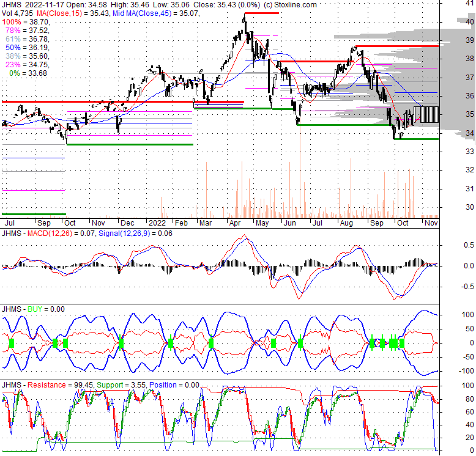476x456 pixels.
Task: Click the price level '40' on the right axis
Action: [470, 22]
